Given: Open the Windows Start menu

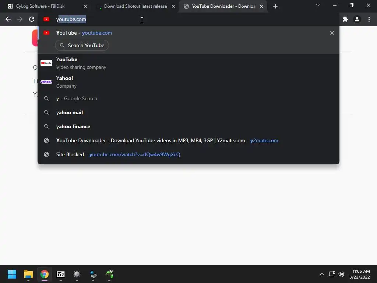Looking at the screenshot, I should (x=12, y=274).
